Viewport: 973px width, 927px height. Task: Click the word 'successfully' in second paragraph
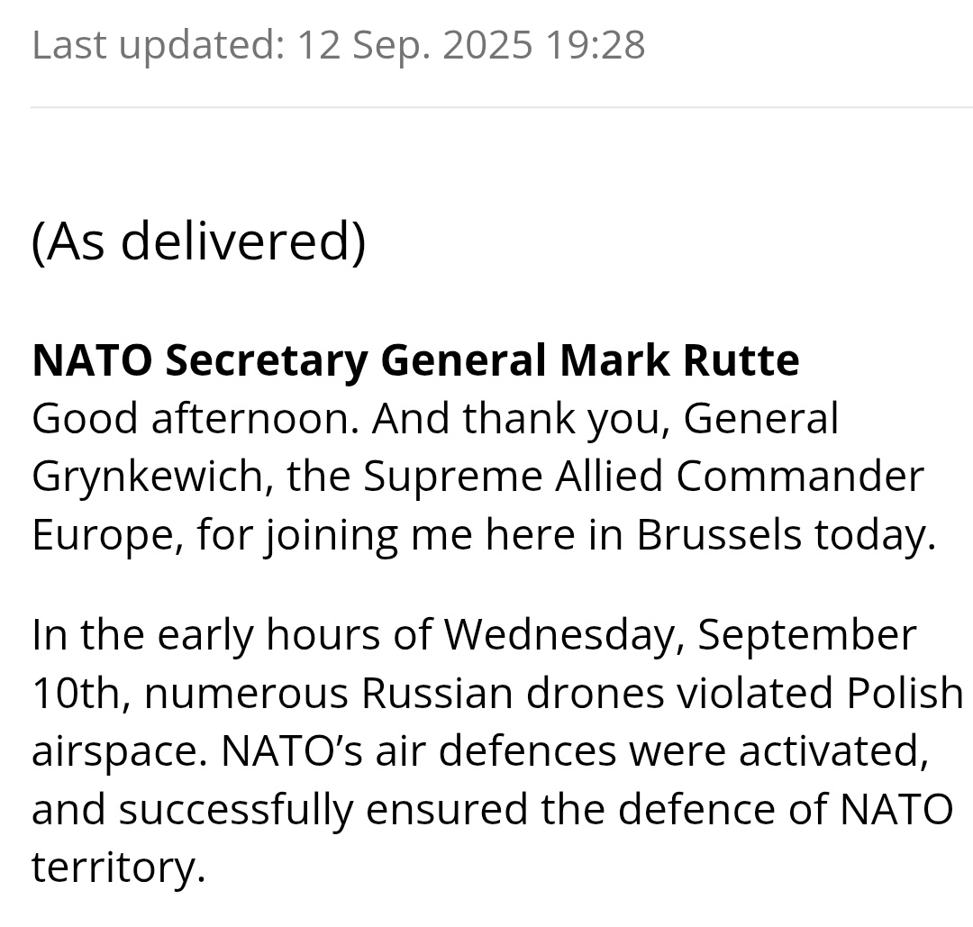click(236, 811)
